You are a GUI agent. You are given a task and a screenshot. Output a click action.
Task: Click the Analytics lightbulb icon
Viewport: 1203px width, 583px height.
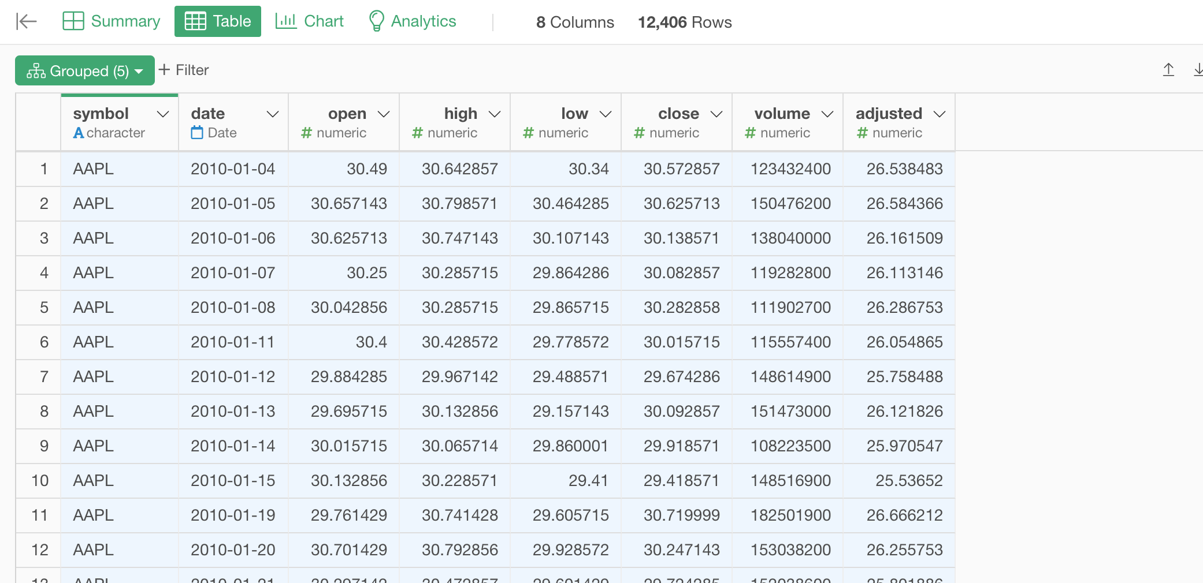click(376, 21)
